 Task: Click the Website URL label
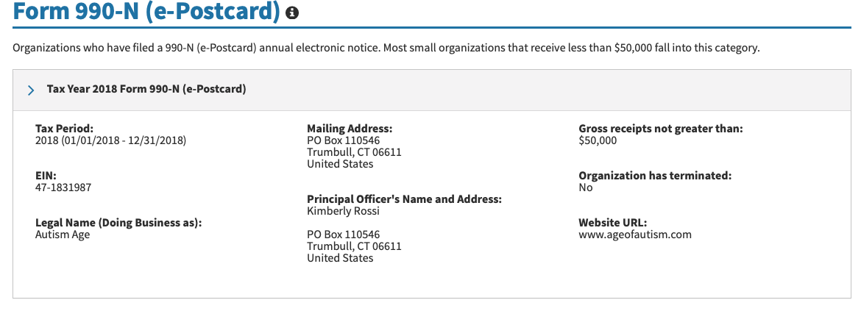click(x=612, y=223)
